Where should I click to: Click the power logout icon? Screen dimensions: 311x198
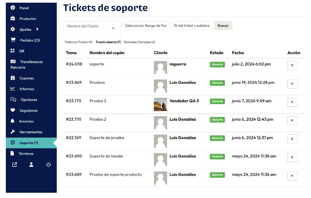point(48,164)
